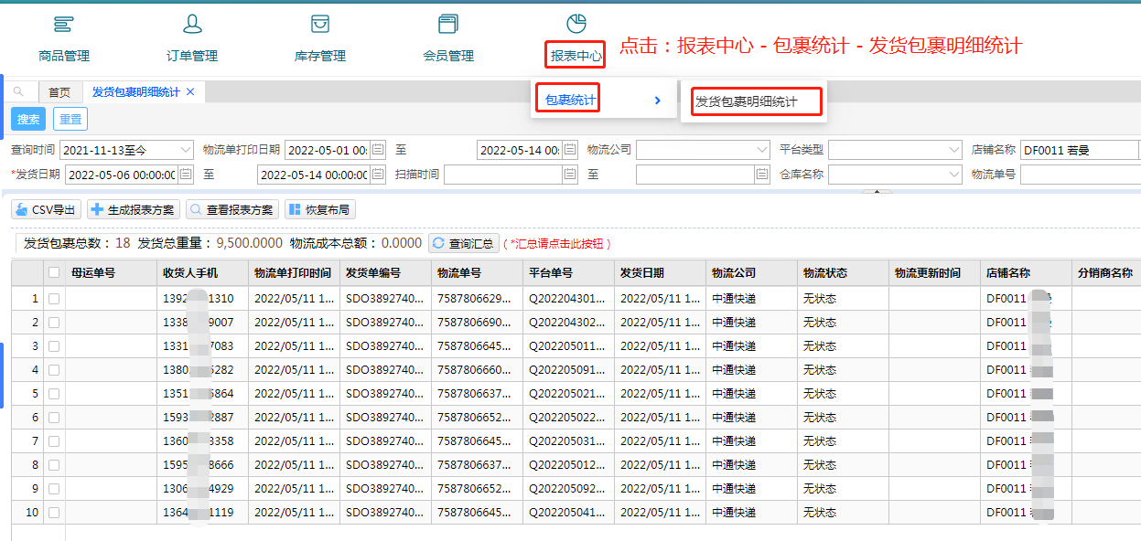The width and height of the screenshot is (1141, 541).
Task: Click the 查询汇总 button
Action: coord(464,243)
